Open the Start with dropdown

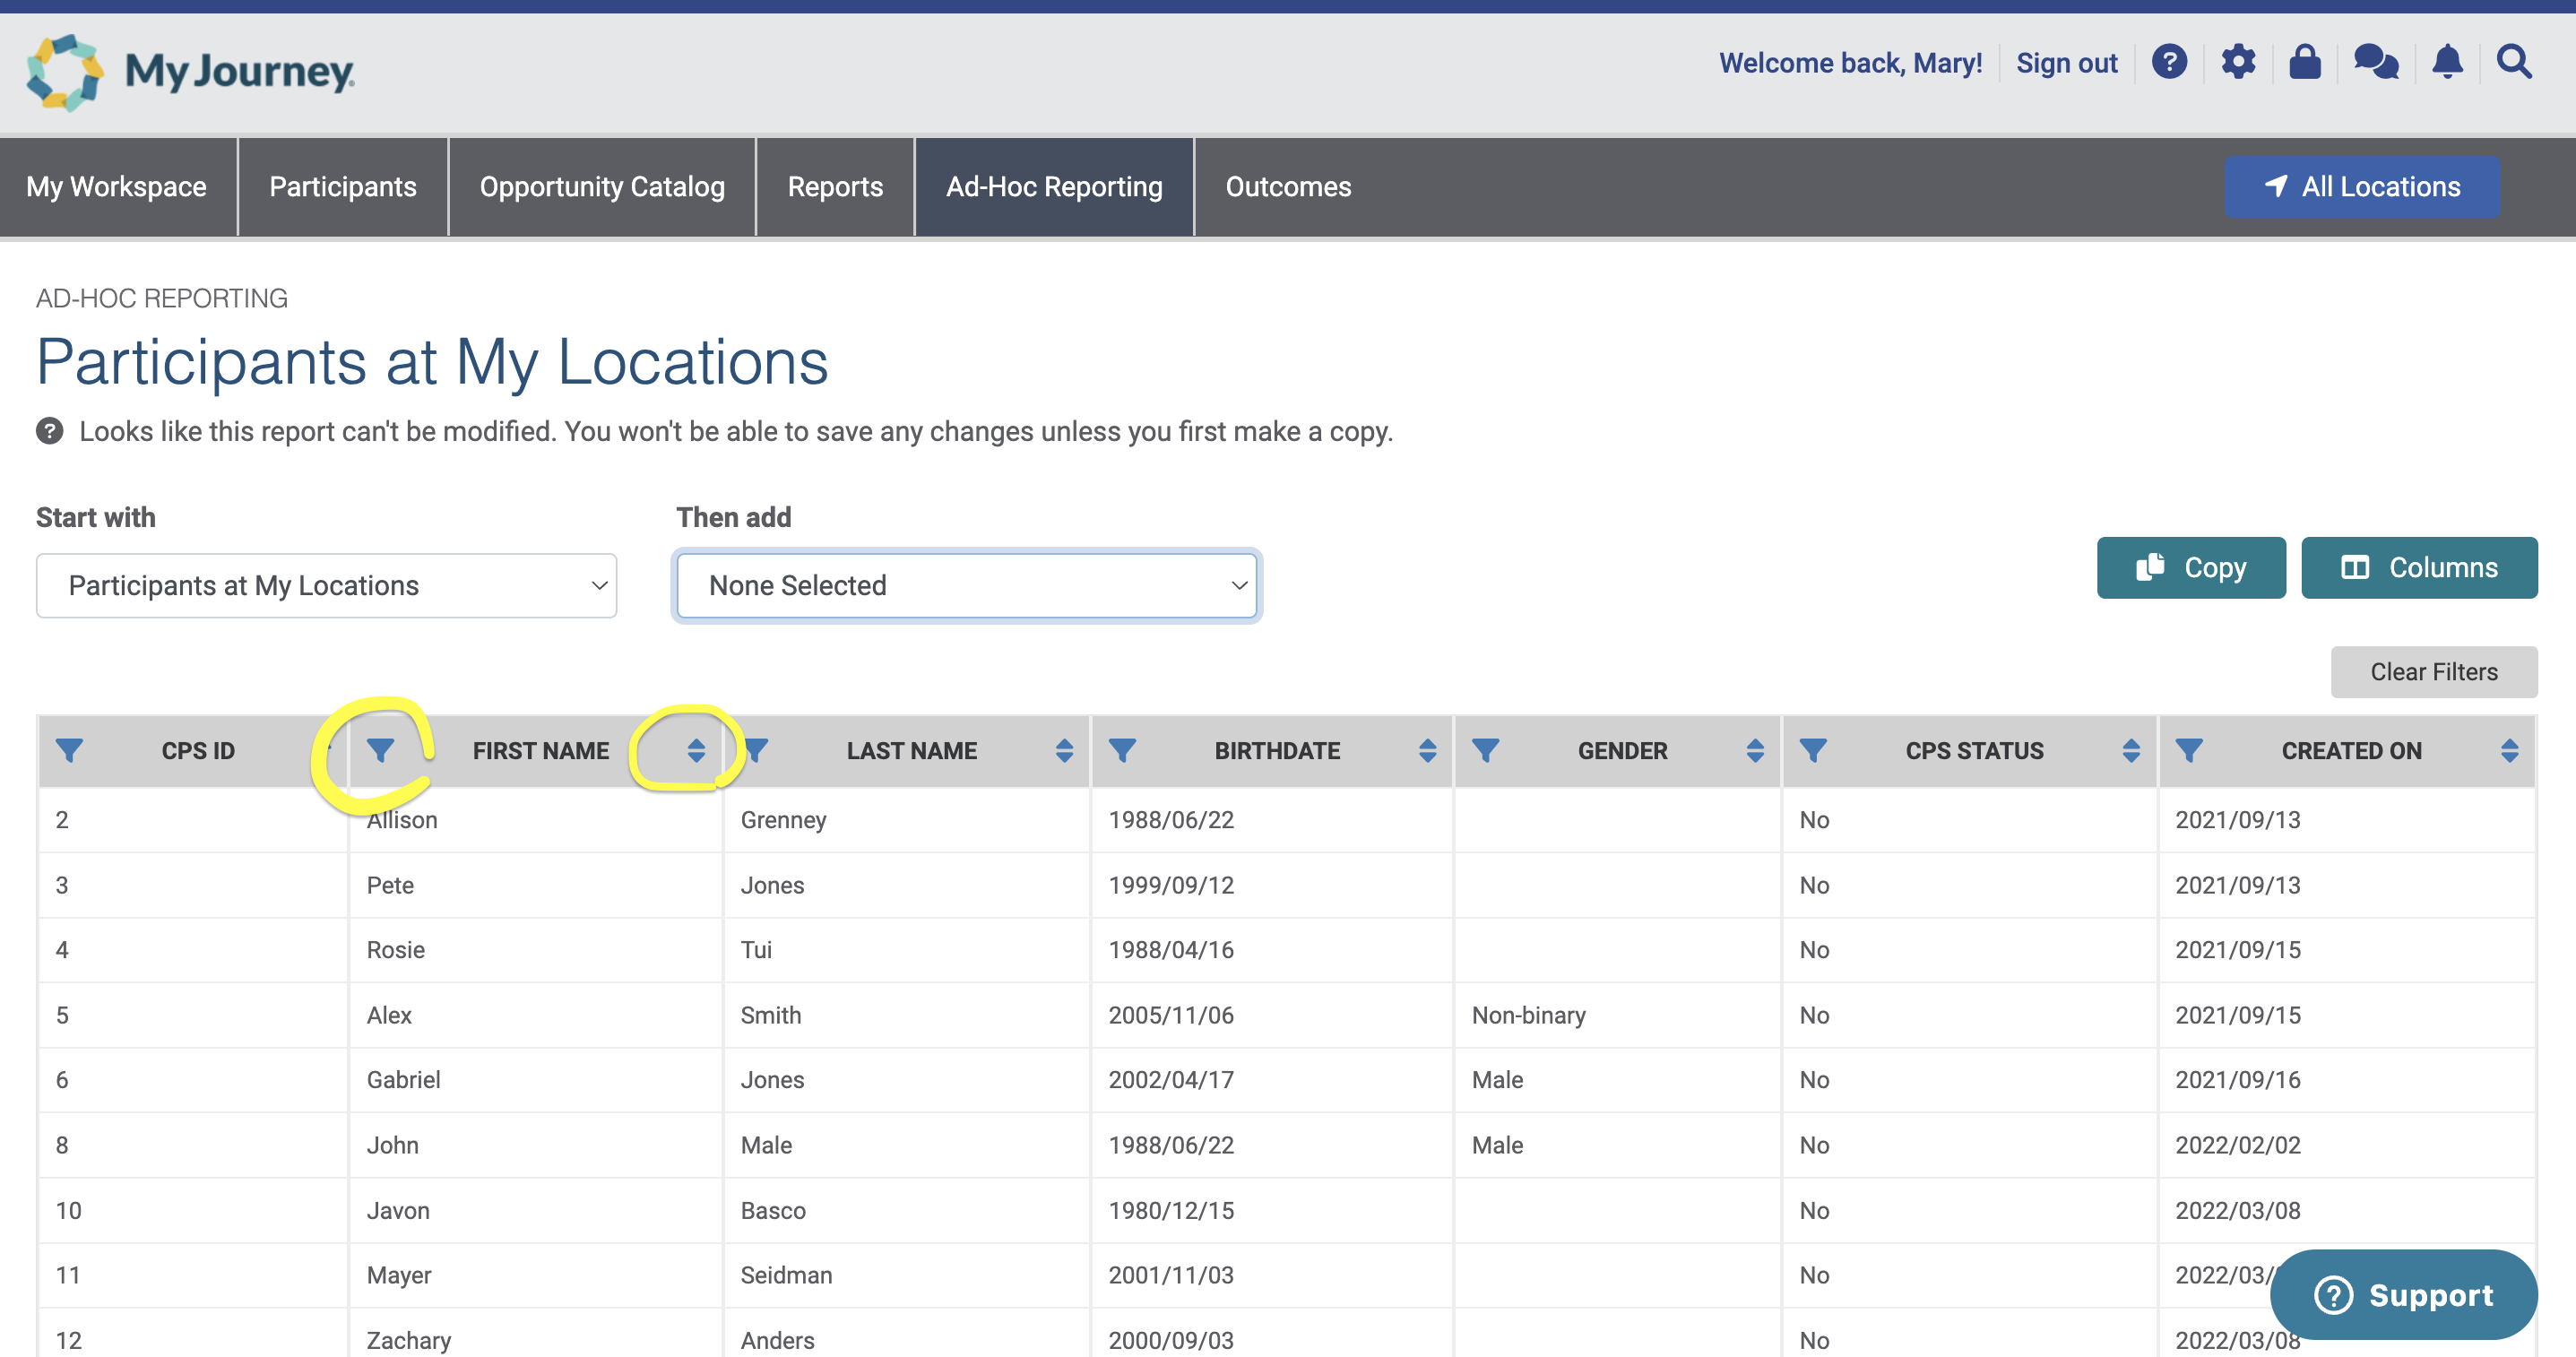coord(326,585)
